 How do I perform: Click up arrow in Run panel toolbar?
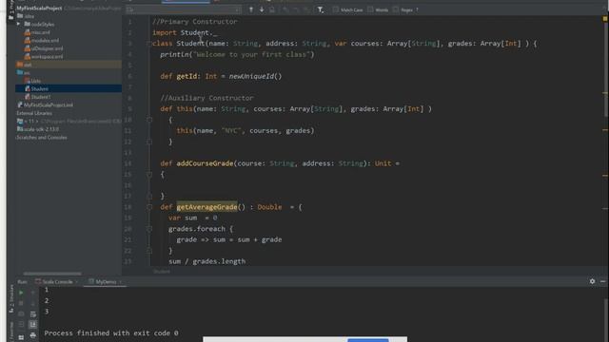33,293
